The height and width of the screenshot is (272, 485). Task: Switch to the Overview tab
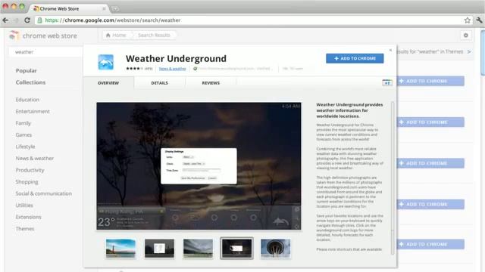[x=108, y=83]
